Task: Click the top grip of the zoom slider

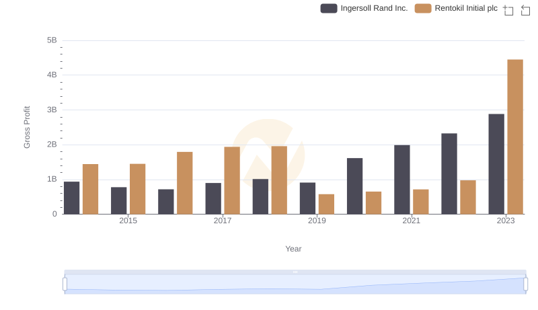Action: (295, 272)
